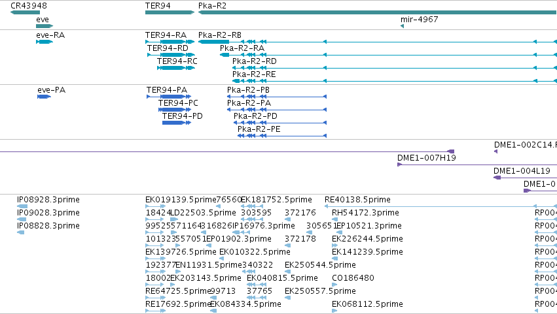This screenshot has height=314, width=557.
Task: Select the TER94-RA transcript label
Action: point(166,35)
